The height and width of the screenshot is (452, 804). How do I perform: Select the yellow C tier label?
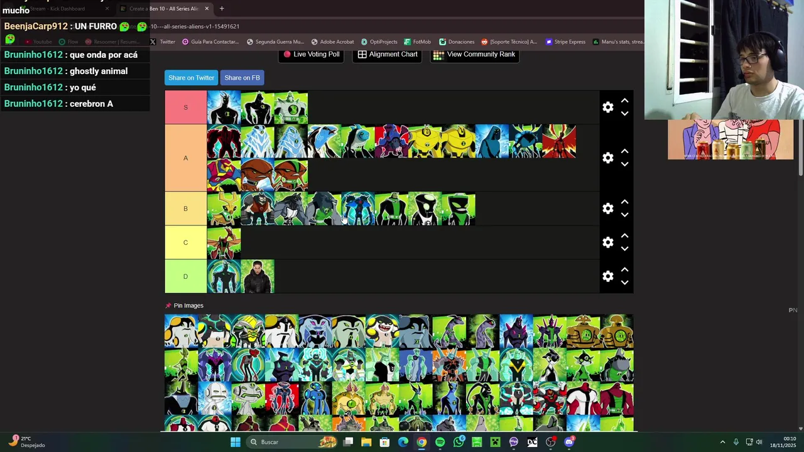(185, 242)
